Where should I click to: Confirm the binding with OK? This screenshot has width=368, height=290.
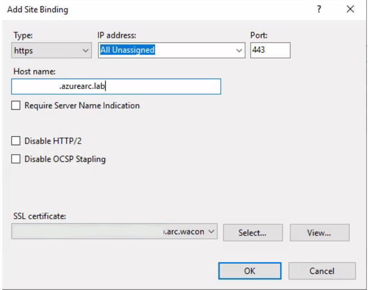(250, 271)
